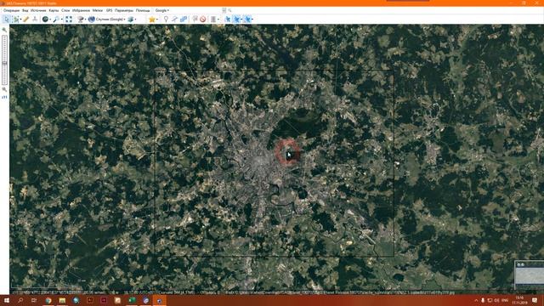Click the stacked layers icon
This screenshot has width=544, height=306.
[x=130, y=19]
